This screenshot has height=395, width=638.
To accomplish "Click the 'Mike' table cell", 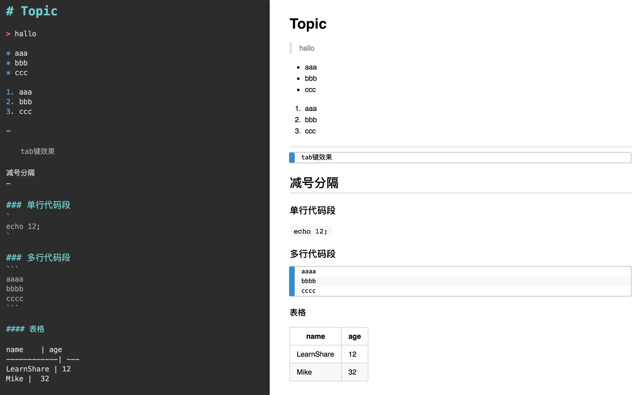I will click(x=315, y=372).
